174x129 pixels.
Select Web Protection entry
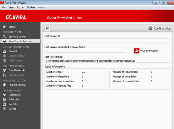(17, 56)
